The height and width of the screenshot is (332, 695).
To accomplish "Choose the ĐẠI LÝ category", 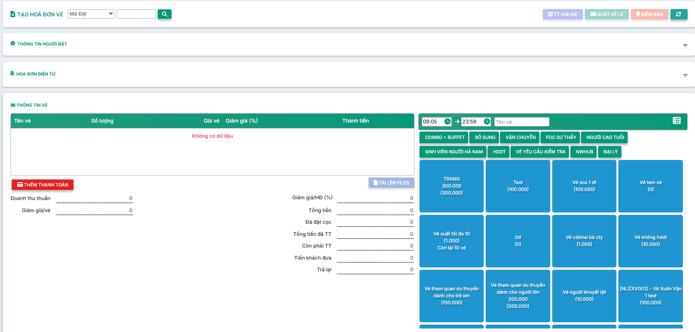I will point(610,152).
